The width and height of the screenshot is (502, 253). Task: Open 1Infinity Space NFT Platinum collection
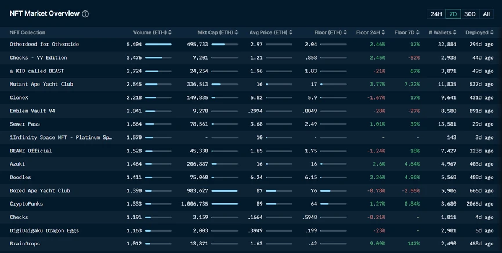61,137
